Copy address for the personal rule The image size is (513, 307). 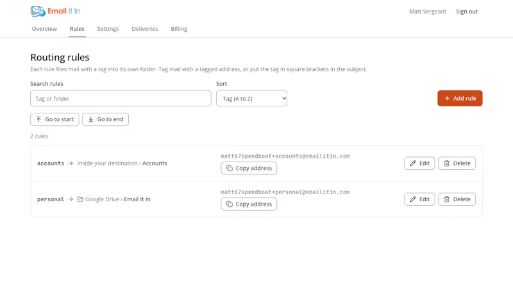click(x=249, y=204)
